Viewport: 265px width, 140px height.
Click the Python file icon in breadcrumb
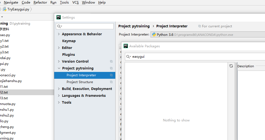[x=5, y=9]
